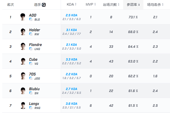
Task: Click the LNG team logo icon
Action: 31,49
